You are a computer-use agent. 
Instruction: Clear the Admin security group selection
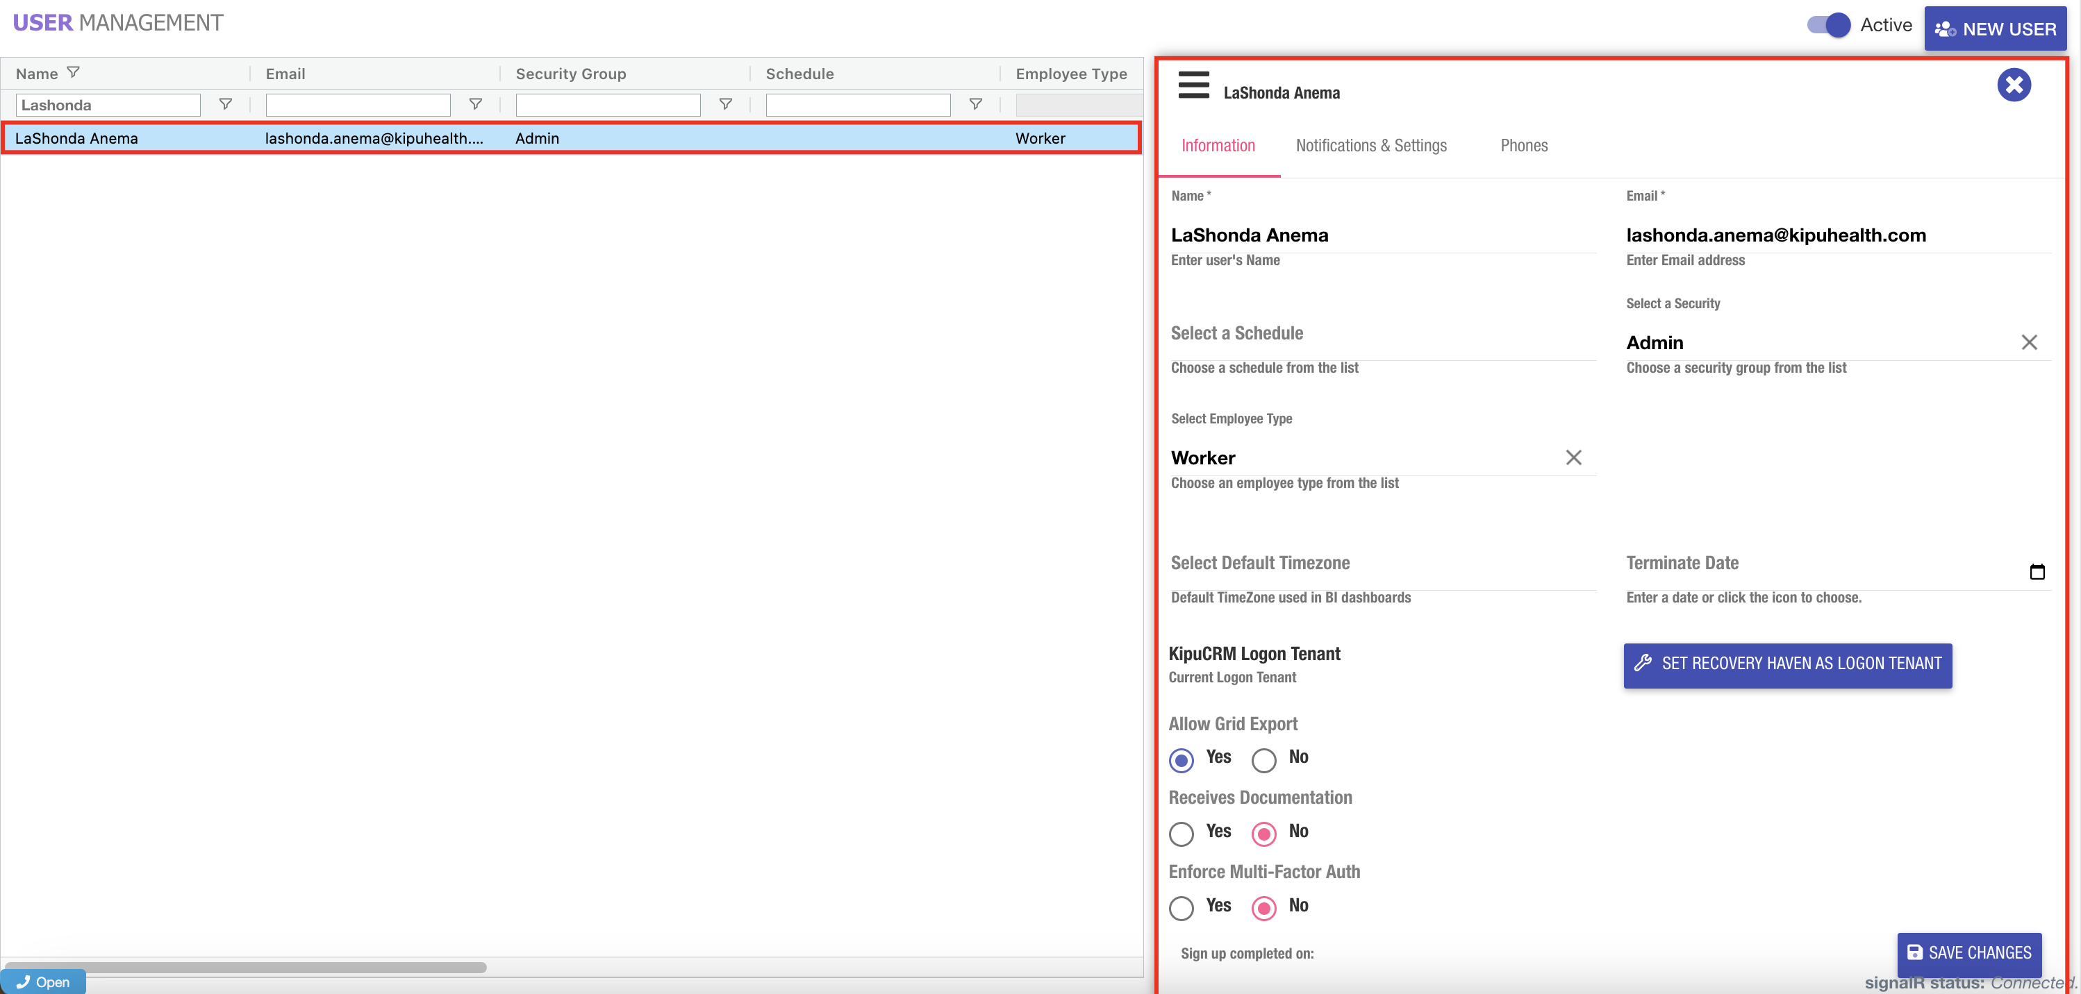tap(2028, 342)
